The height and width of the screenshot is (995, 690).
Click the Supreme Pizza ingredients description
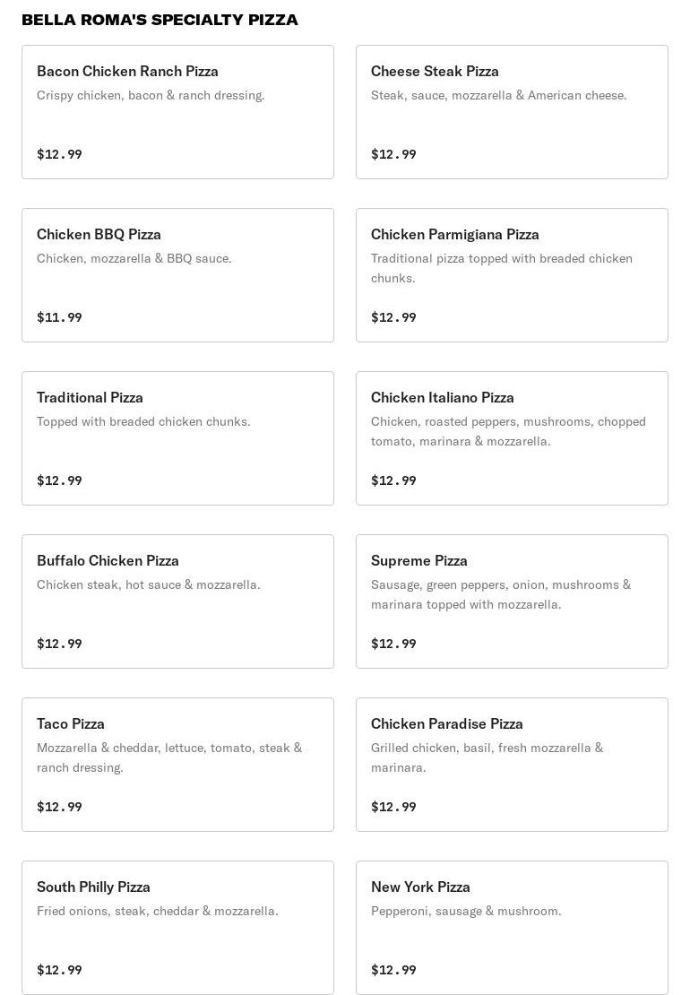pyautogui.click(x=501, y=594)
